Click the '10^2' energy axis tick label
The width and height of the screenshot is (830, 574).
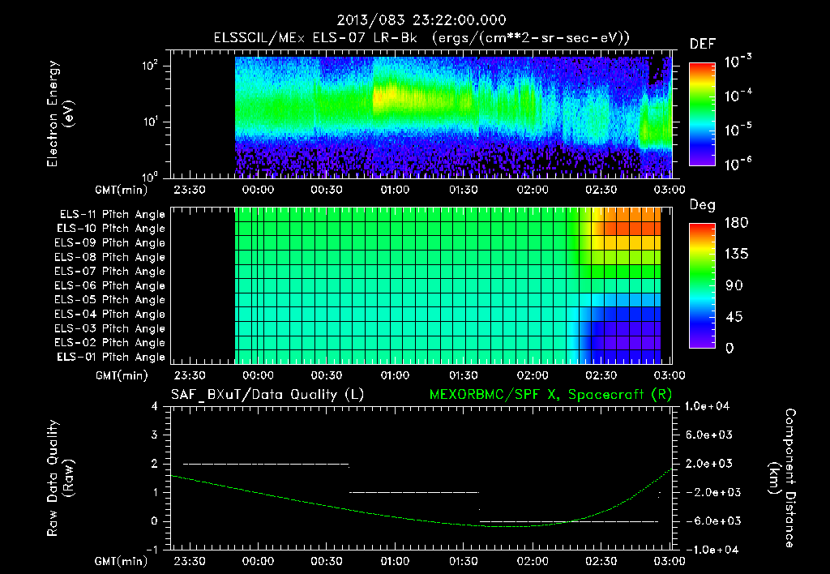pyautogui.click(x=150, y=66)
